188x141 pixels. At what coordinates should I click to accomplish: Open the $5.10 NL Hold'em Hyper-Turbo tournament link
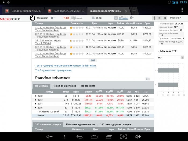50,42
